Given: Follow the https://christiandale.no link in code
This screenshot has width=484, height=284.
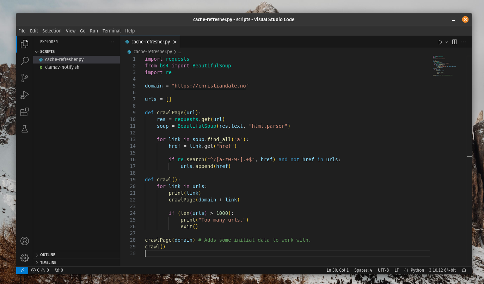Looking at the screenshot, I should pyautogui.click(x=210, y=86).
